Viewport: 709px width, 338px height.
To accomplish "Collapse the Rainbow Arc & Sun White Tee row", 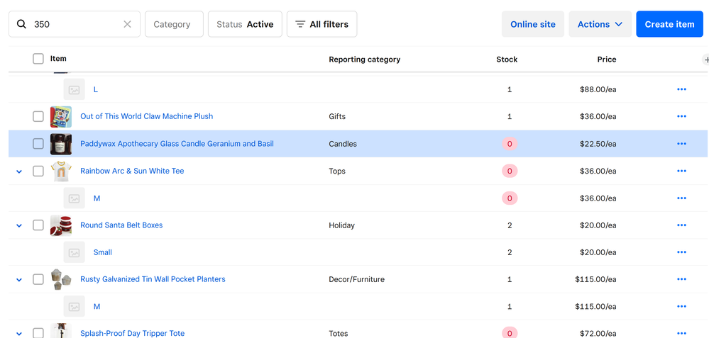I will click(x=19, y=171).
